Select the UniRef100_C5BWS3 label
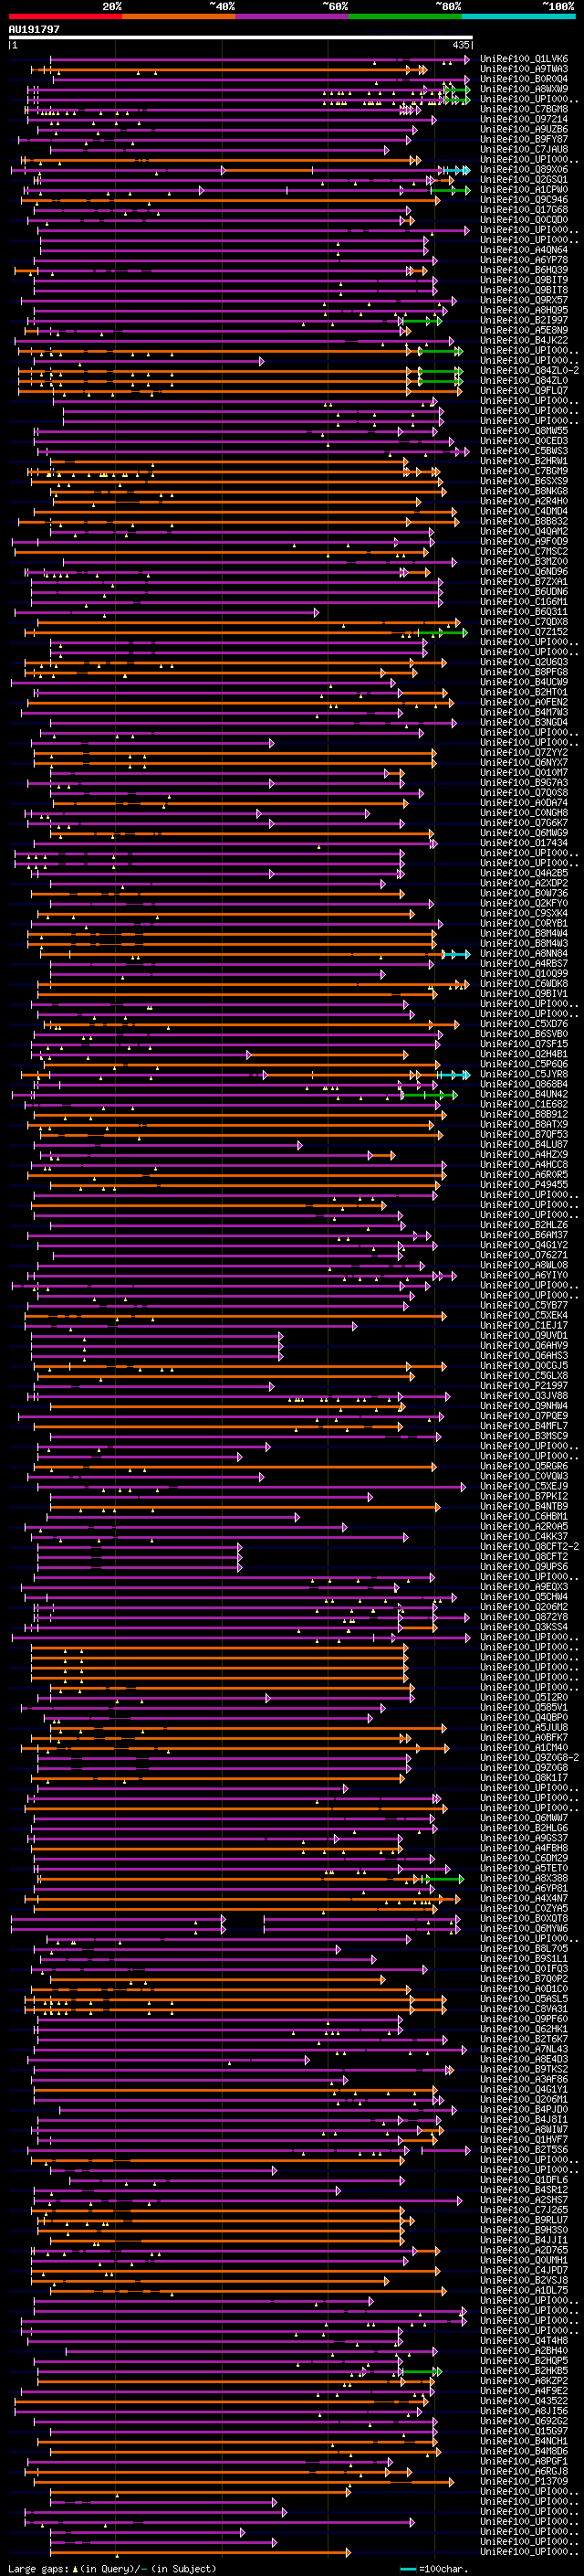Screen dimensions: 584x2576 coord(524,451)
